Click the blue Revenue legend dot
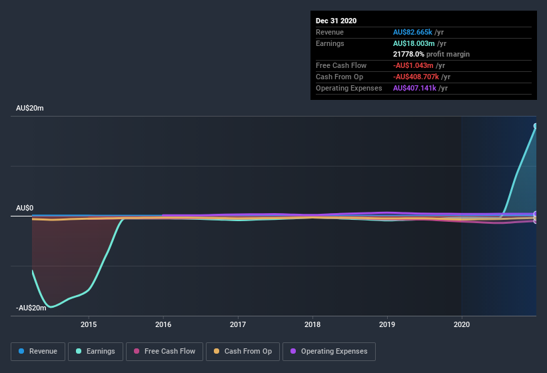The width and height of the screenshot is (547, 373). click(x=22, y=351)
